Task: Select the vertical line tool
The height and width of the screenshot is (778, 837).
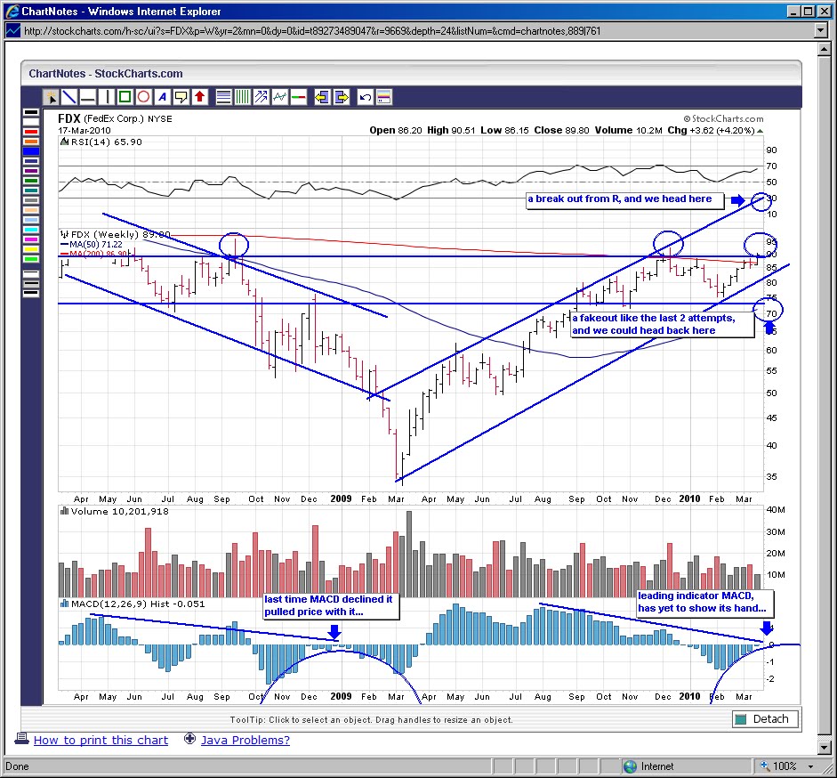Action: click(x=107, y=97)
